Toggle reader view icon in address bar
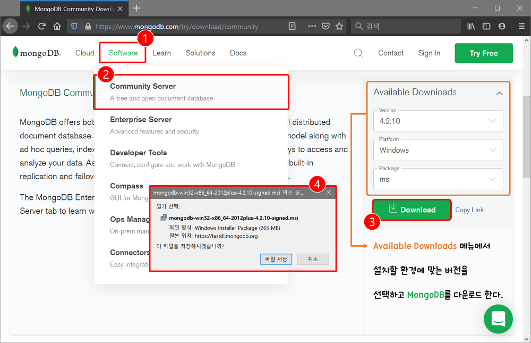The height and width of the screenshot is (343, 531). (x=292, y=26)
